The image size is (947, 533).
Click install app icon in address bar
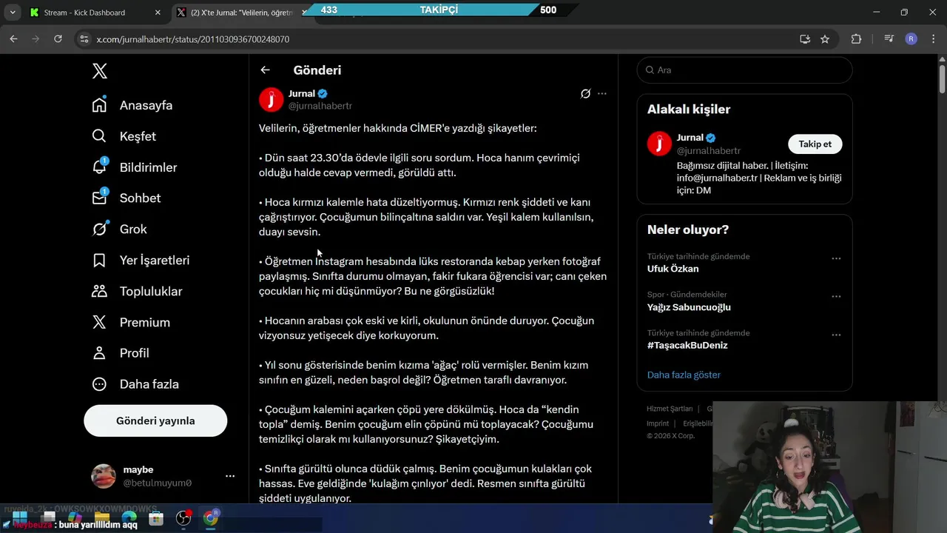click(x=805, y=39)
